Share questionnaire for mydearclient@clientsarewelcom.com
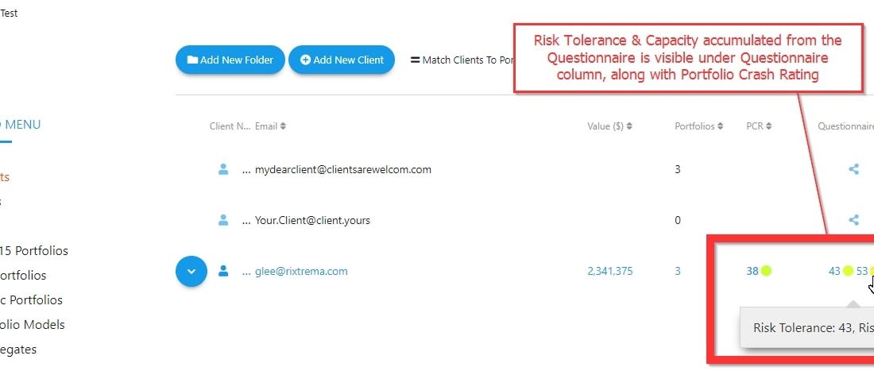874x371 pixels. click(x=853, y=168)
